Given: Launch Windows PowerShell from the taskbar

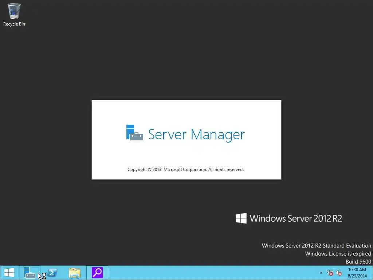Looking at the screenshot, I should coord(52,273).
